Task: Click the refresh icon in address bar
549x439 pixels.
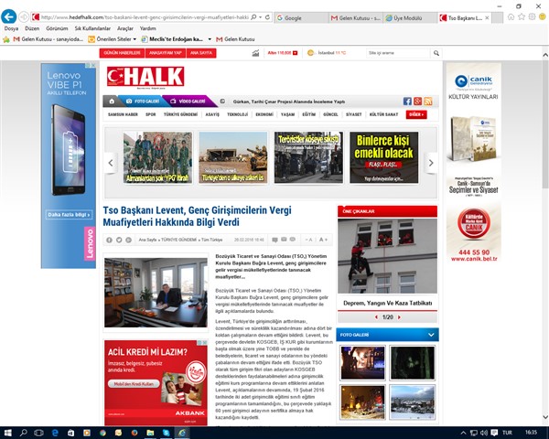Action: click(267, 16)
